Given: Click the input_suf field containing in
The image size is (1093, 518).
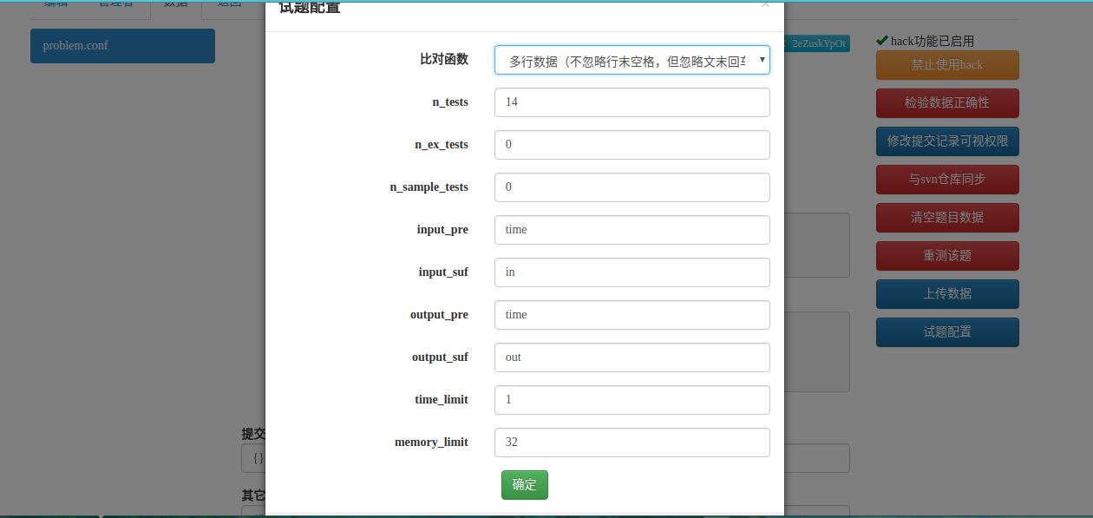Looking at the screenshot, I should 632,272.
